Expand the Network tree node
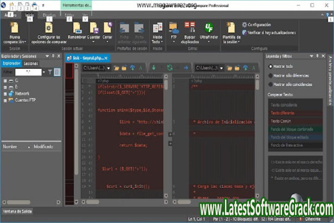334x223 pixels. coord(5,94)
